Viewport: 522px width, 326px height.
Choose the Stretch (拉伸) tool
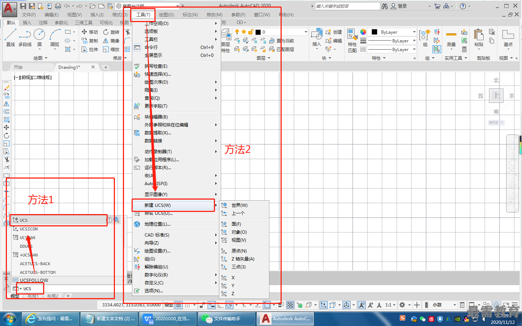[x=90, y=49]
